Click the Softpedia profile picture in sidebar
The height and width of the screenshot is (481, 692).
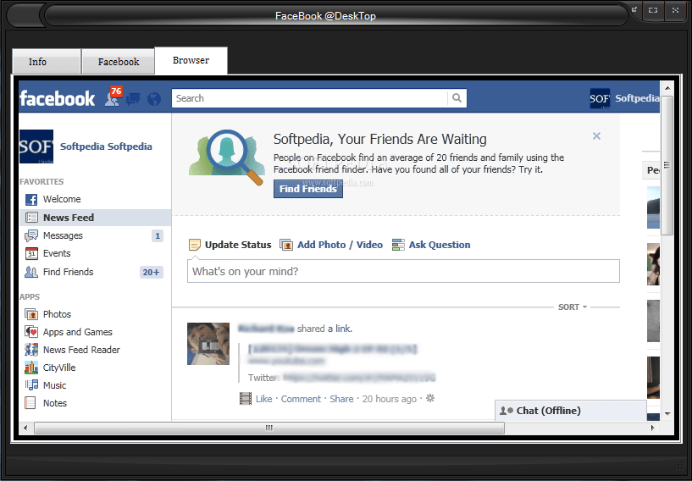coord(36,147)
